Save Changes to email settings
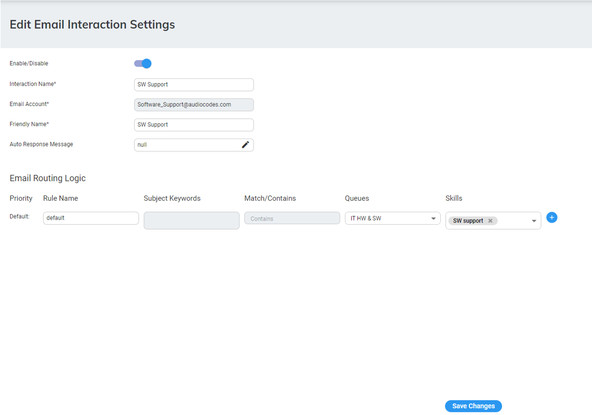Screen dimensions: 592x415 (473, 406)
